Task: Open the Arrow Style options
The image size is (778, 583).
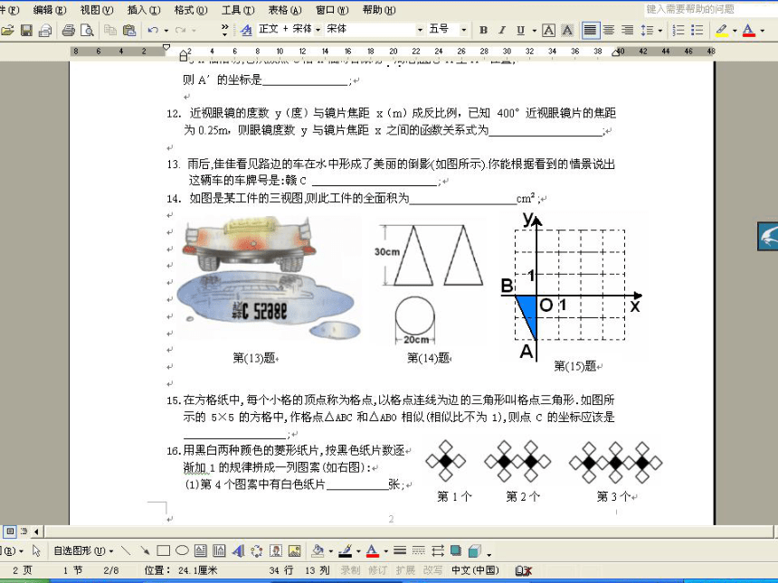Action: [438, 550]
